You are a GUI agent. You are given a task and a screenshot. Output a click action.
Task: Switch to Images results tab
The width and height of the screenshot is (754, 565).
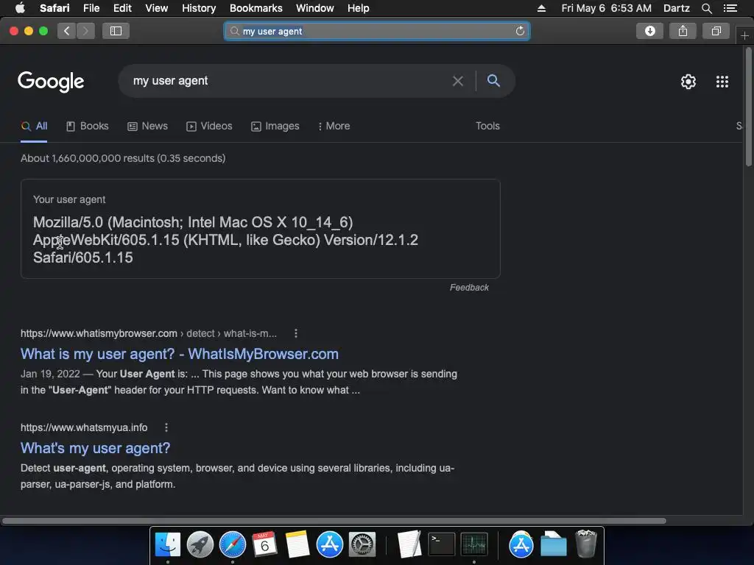(x=275, y=127)
